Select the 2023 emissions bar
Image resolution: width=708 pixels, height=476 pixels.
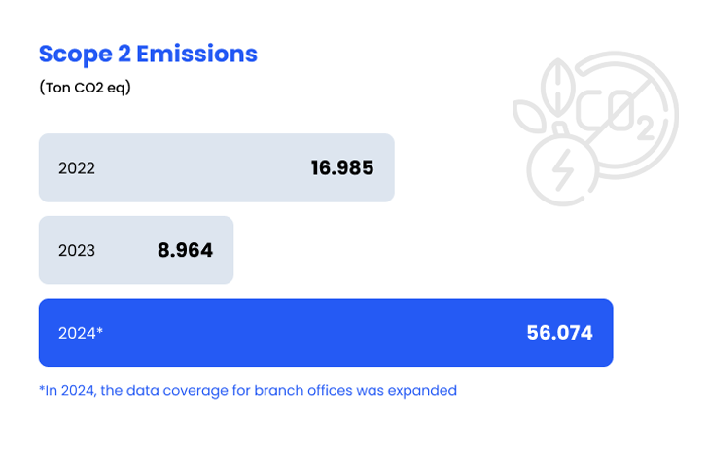click(x=136, y=250)
